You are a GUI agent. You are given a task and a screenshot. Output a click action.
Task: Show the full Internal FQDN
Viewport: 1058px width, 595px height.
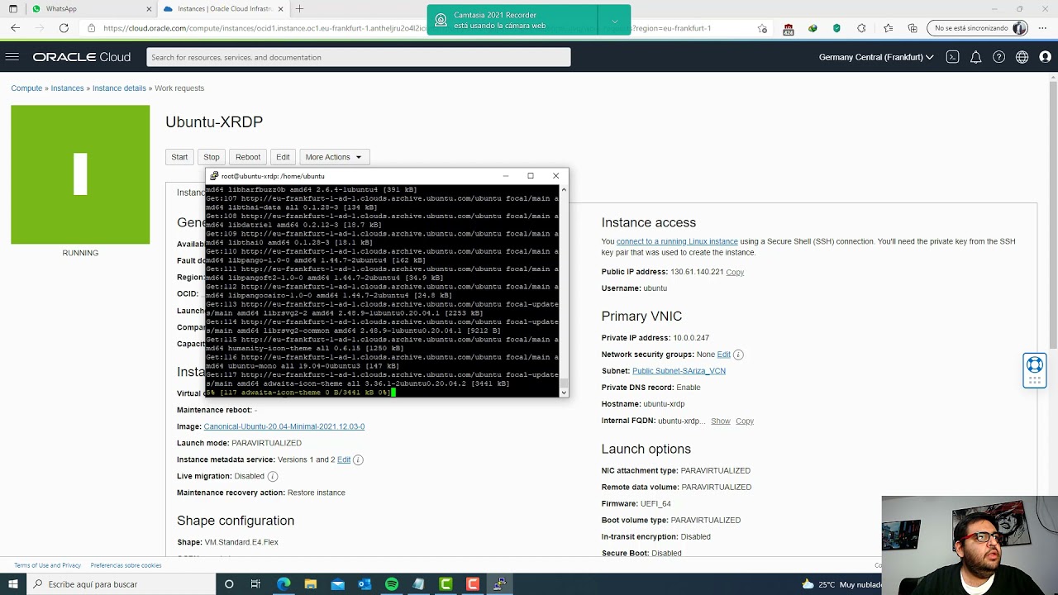tap(721, 421)
